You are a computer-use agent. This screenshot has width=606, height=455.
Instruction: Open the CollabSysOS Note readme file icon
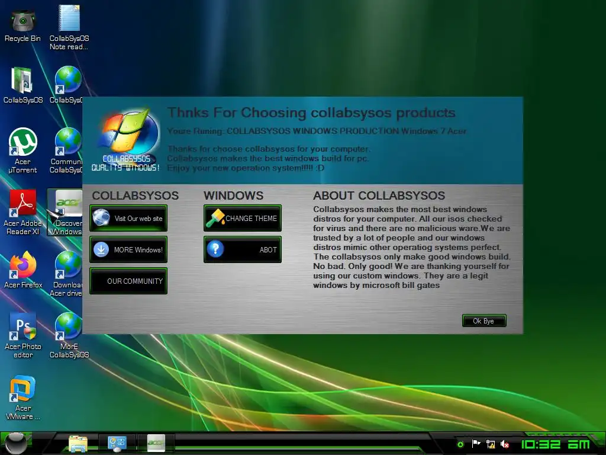69,28
